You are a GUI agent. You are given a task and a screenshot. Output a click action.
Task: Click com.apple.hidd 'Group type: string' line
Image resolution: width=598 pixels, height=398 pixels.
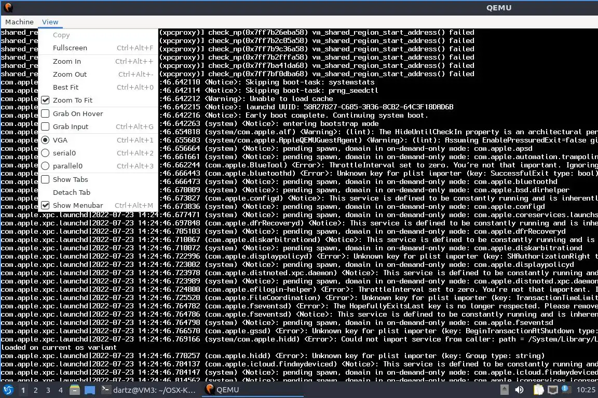pyautogui.click(x=273, y=356)
